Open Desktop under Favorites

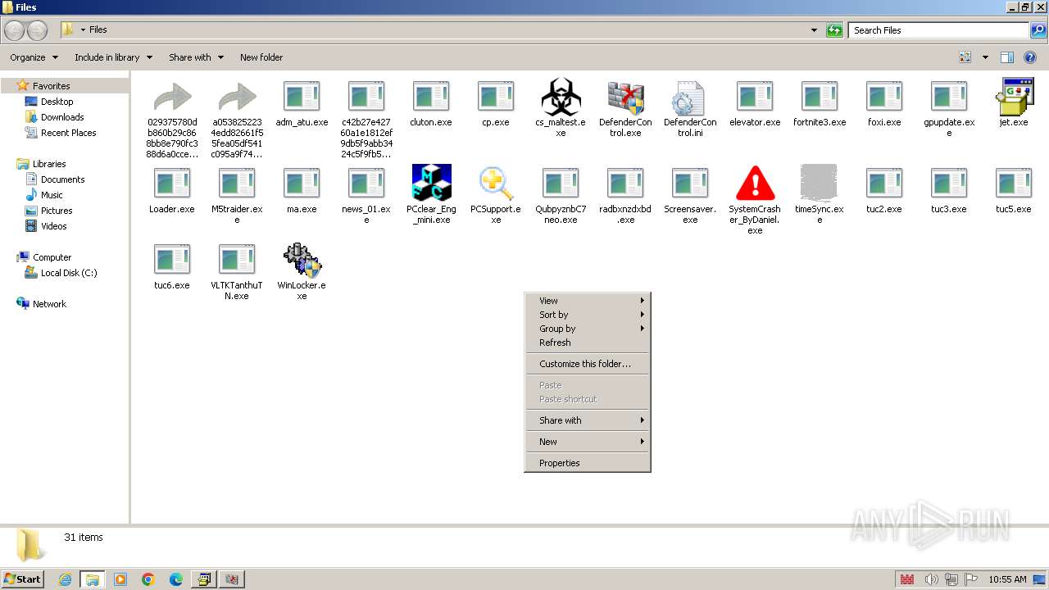pyautogui.click(x=49, y=102)
